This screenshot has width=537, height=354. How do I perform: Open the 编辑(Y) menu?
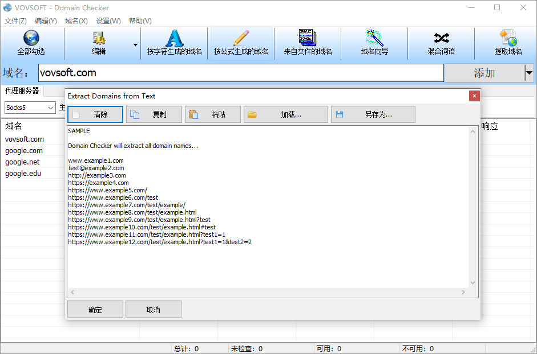46,21
